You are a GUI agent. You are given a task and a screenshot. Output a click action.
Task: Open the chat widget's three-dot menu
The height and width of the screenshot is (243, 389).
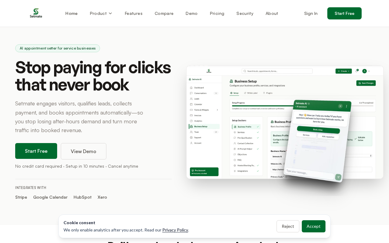(346, 106)
